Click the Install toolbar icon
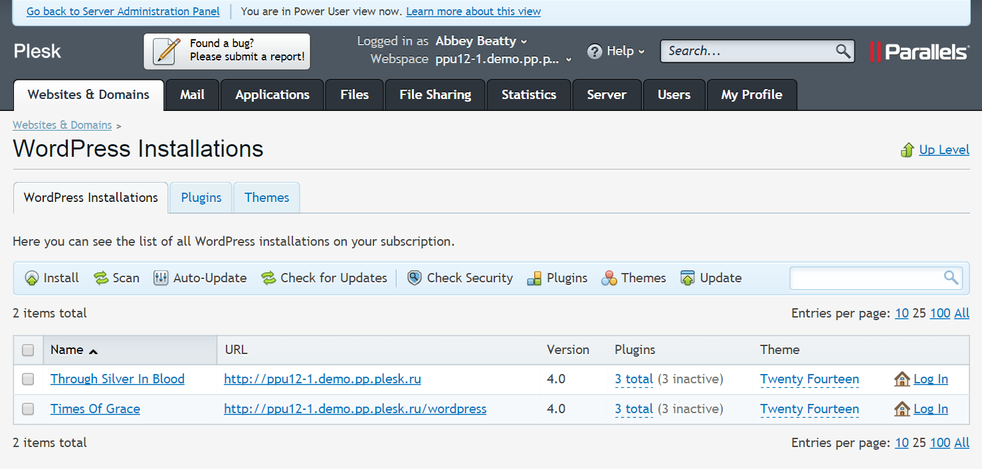Viewport: 982px width, 469px height. pyautogui.click(x=32, y=278)
